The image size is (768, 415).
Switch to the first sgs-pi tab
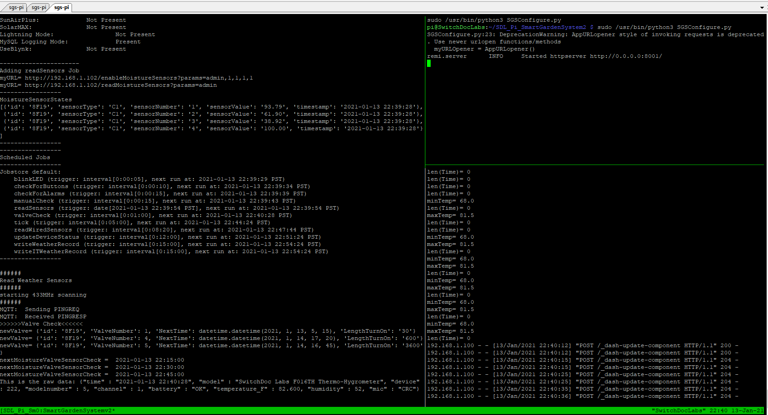16,7
